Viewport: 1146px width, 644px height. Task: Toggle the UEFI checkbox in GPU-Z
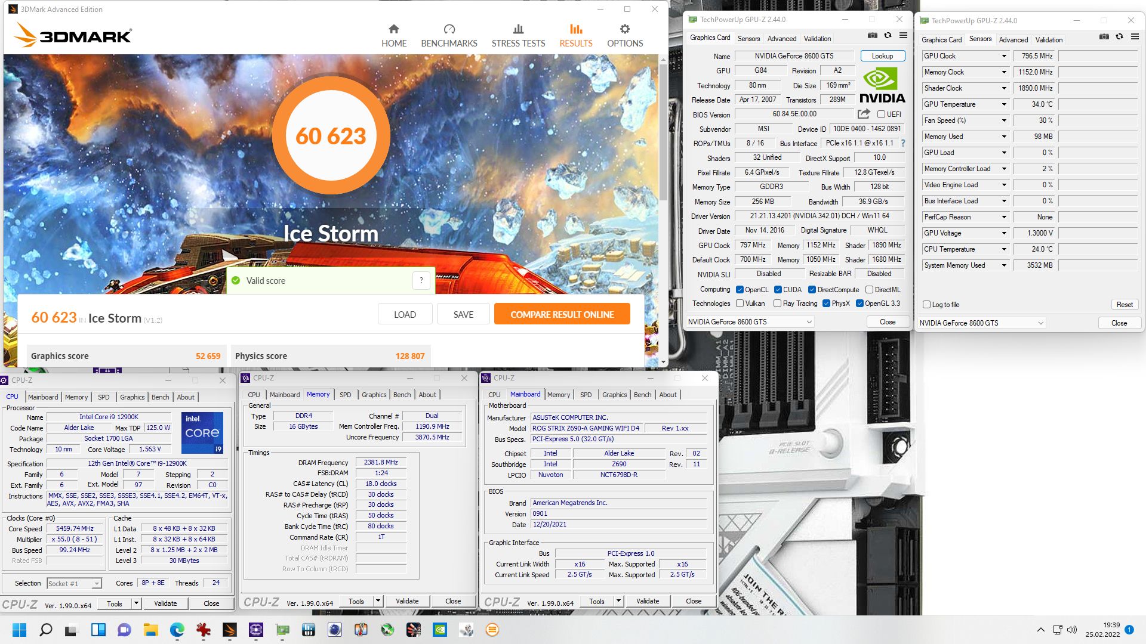[x=881, y=114]
